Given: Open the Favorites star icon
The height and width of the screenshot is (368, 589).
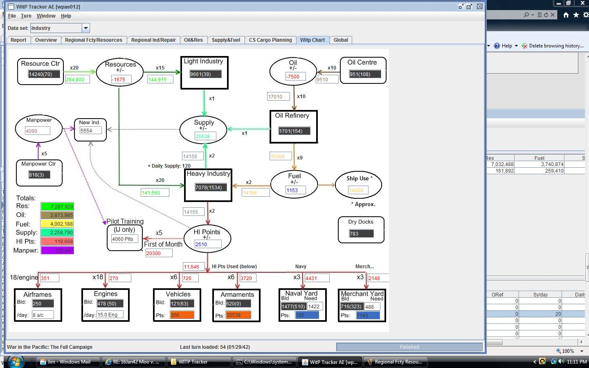Looking at the screenshot, I should pyautogui.click(x=576, y=15).
